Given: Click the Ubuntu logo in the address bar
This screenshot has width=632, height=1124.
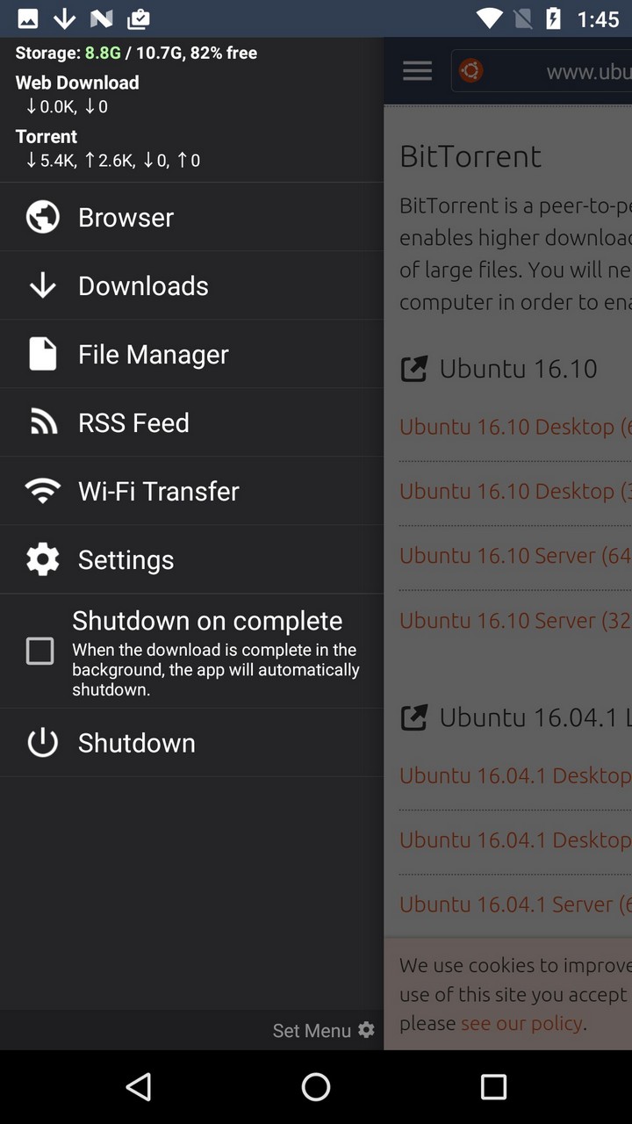Looking at the screenshot, I should coord(470,71).
